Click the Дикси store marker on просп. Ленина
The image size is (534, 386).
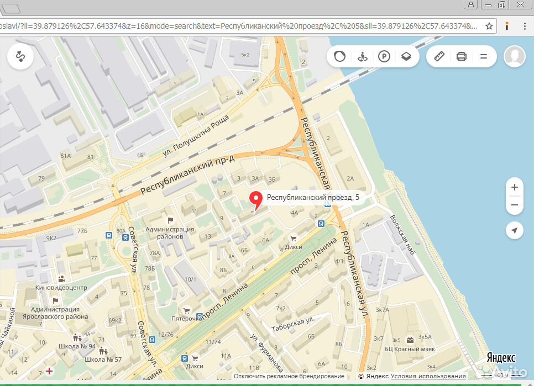293,238
